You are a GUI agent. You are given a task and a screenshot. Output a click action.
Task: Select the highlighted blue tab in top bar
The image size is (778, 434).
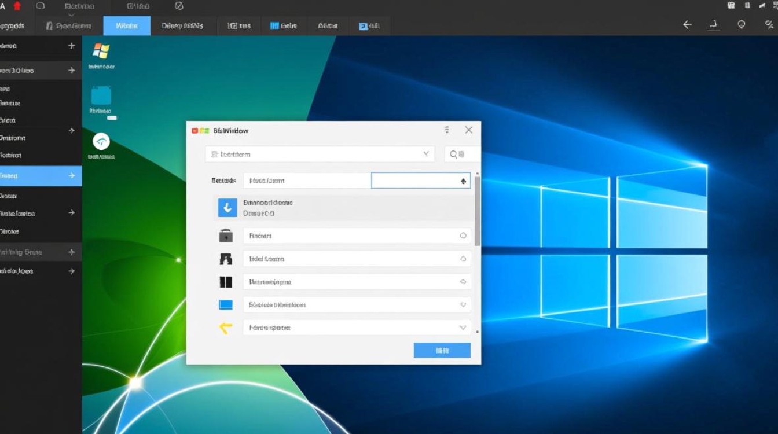[x=127, y=26]
